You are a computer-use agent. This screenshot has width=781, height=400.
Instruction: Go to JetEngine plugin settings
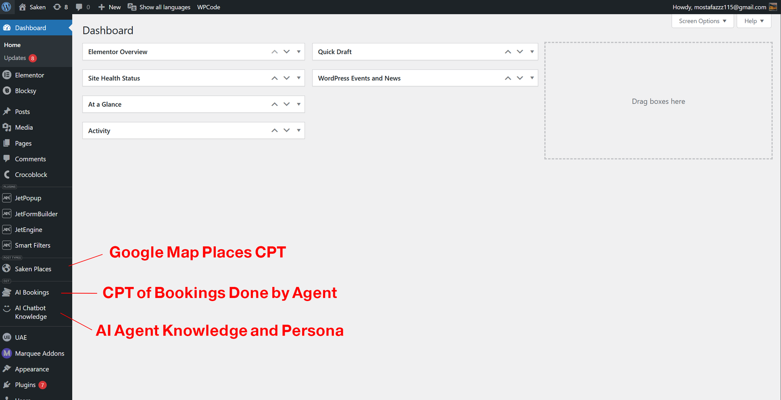click(28, 230)
